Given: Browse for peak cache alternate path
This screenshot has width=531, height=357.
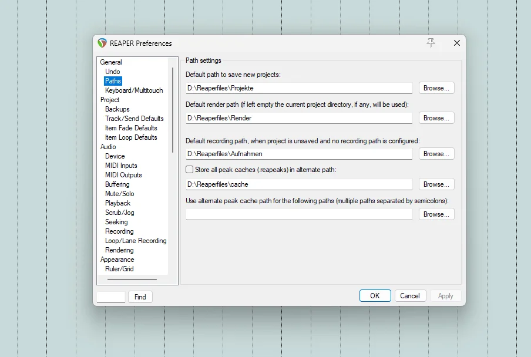Looking at the screenshot, I should click(x=436, y=184).
